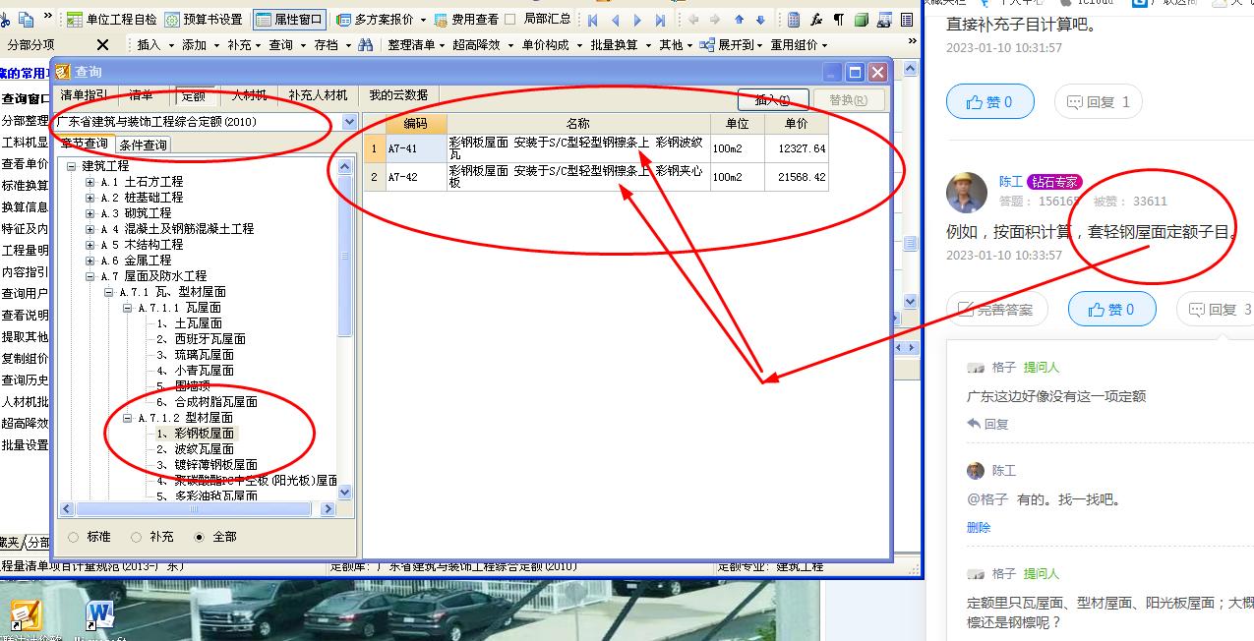The width and height of the screenshot is (1254, 641).
Task: Open the 批量换算 menu
Action: tap(621, 45)
